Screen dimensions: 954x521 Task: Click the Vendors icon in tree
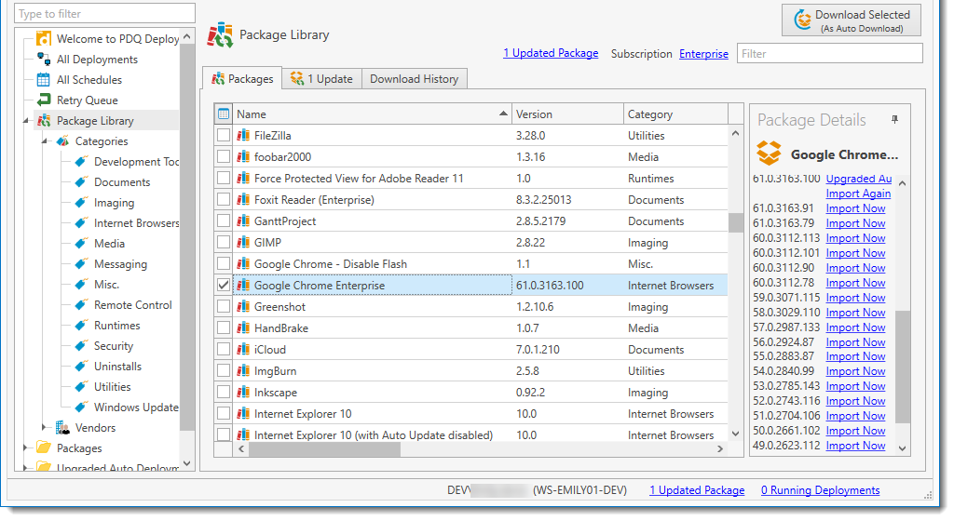coord(63,428)
